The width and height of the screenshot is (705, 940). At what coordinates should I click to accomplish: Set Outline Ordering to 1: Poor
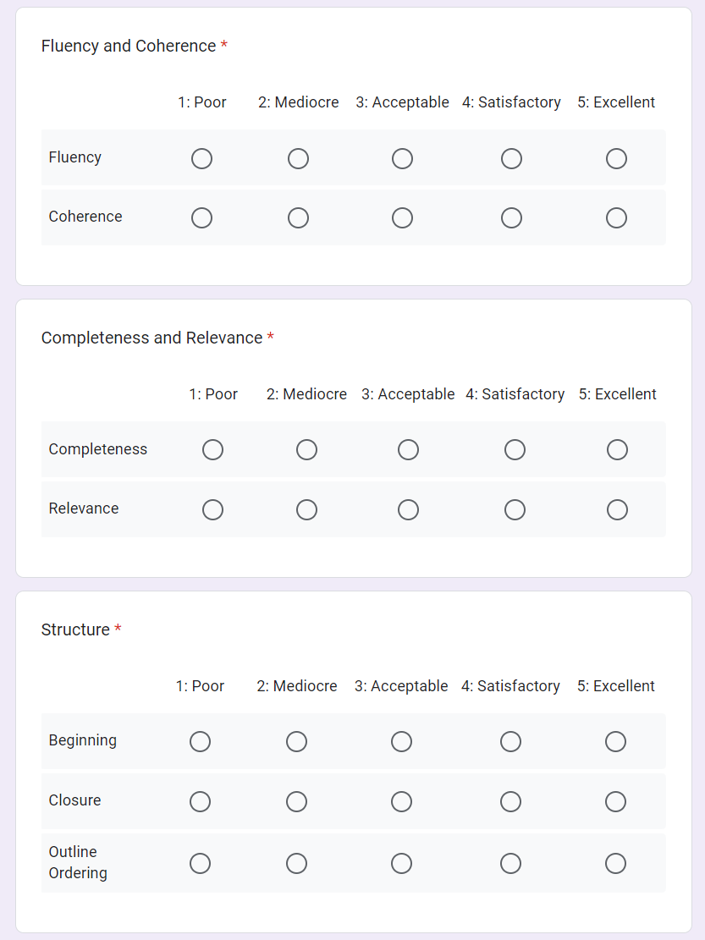200,863
